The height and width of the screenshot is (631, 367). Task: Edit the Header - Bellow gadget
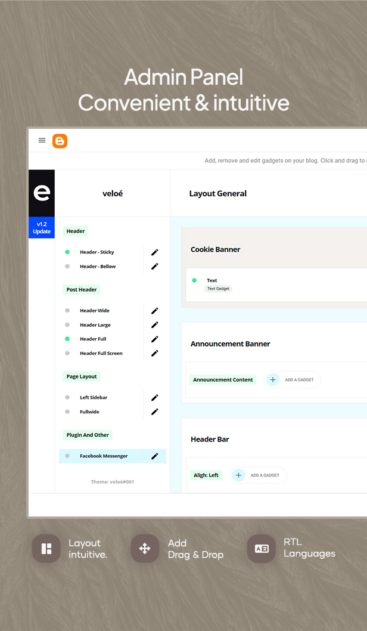[155, 267]
